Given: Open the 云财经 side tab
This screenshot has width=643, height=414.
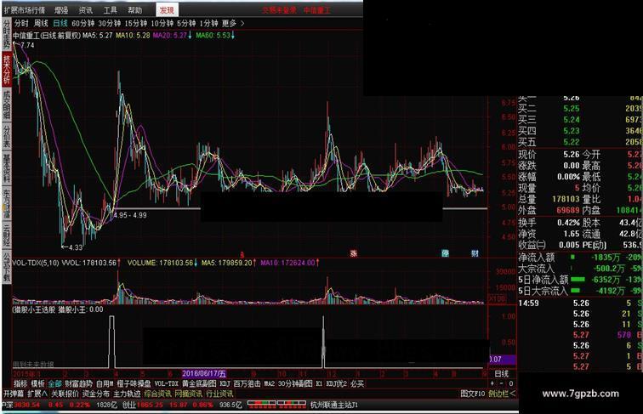Looking at the screenshot, I should (7, 234).
